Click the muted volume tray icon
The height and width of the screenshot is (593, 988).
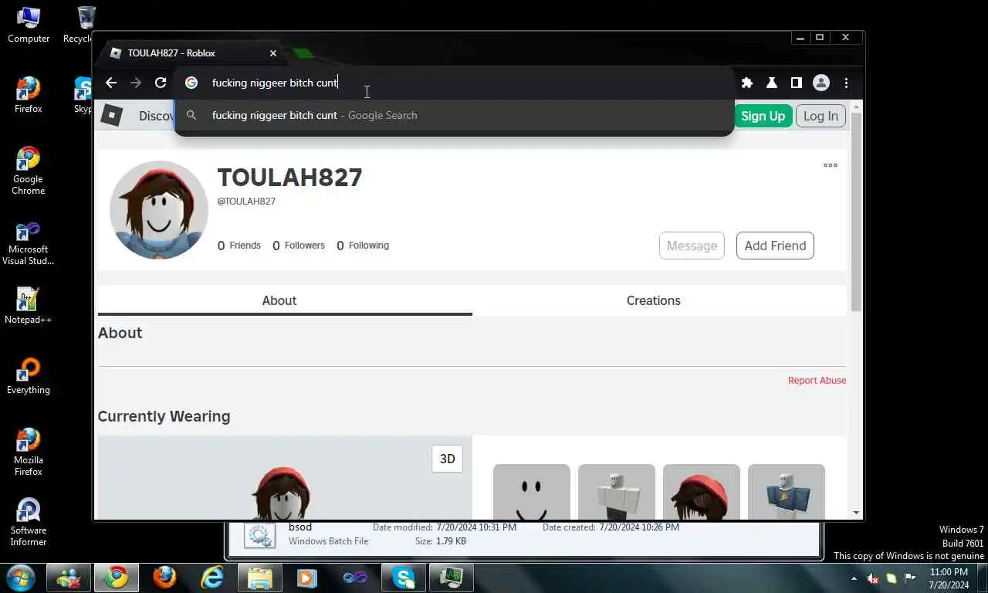pos(873,578)
